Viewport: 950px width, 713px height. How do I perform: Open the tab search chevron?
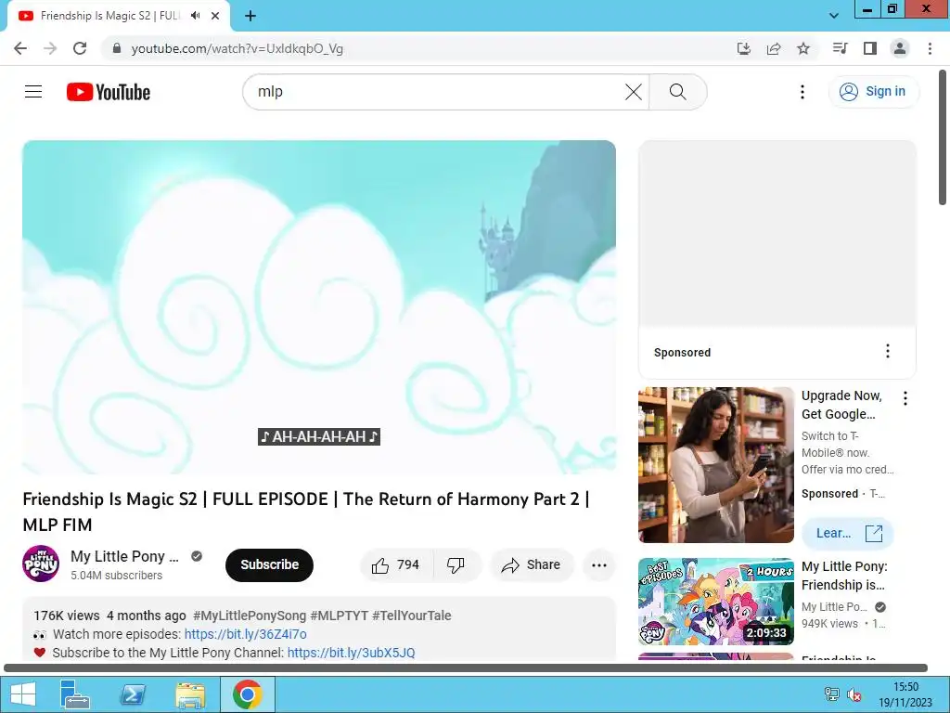(834, 16)
